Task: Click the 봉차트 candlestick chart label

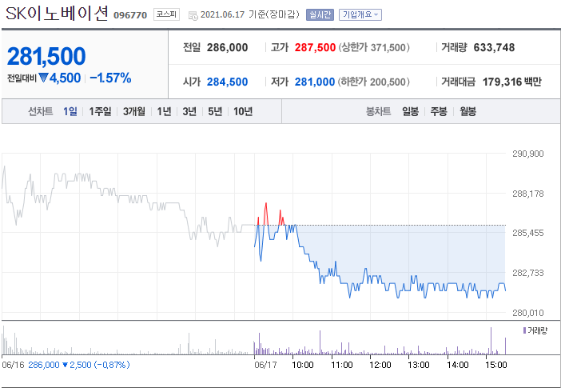Action: coord(378,111)
